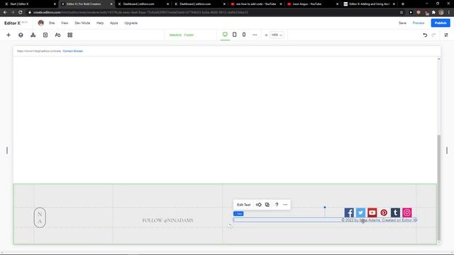Click the left canvas resize handle
454x255 pixels.
7,150
